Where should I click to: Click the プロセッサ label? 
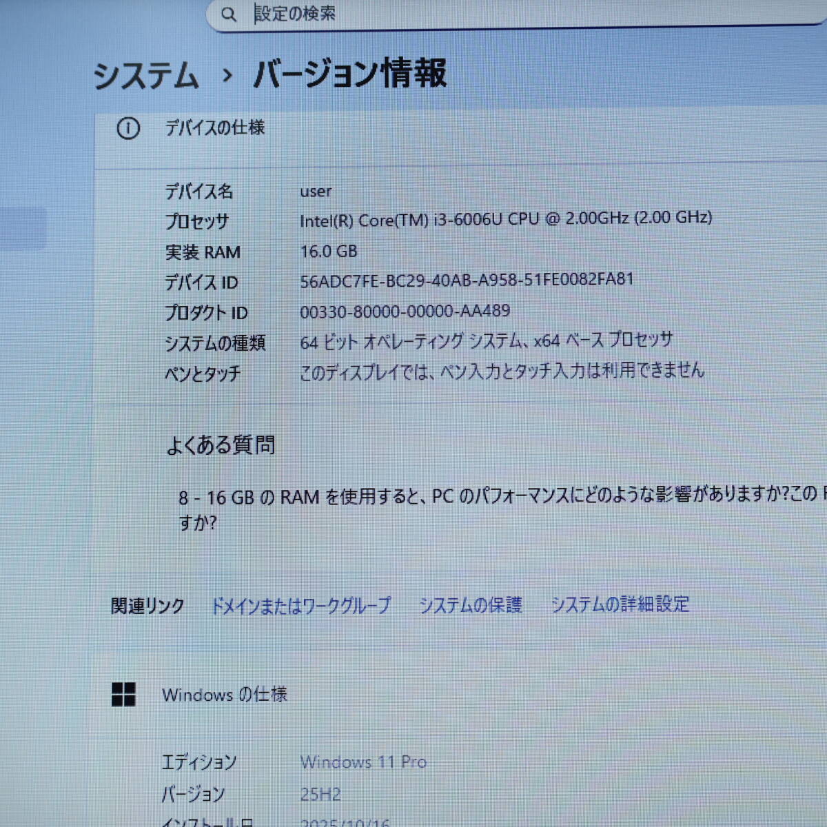196,222
